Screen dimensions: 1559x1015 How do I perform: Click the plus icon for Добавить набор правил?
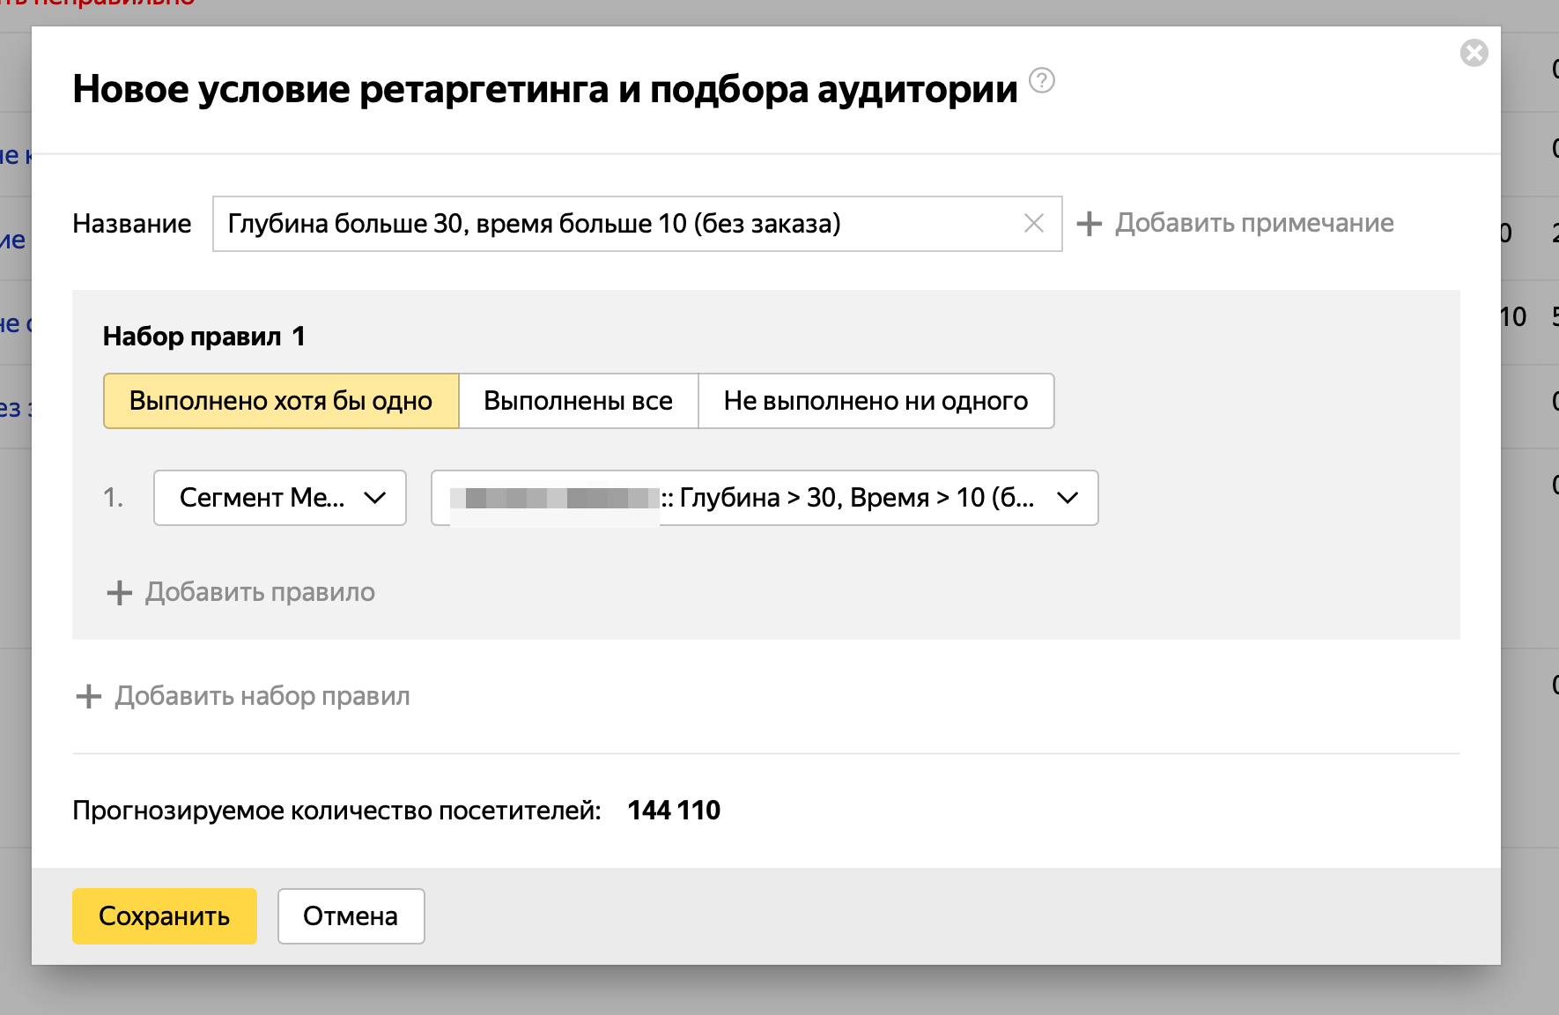pyautogui.click(x=88, y=697)
